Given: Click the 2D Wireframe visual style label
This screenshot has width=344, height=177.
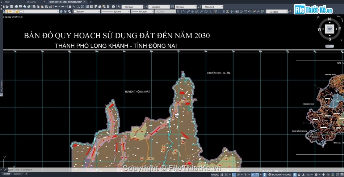Looking at the screenshot, I should tap(15, 17).
